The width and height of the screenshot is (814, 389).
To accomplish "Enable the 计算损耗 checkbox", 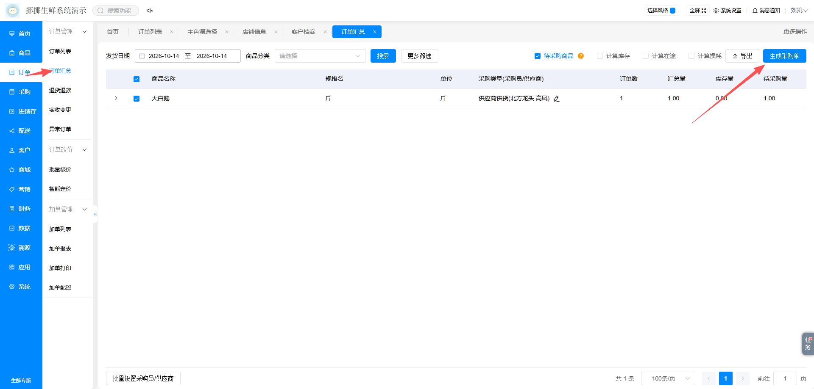I will coord(691,56).
